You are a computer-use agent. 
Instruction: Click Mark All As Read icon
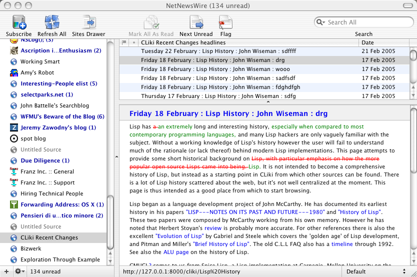click(151, 22)
